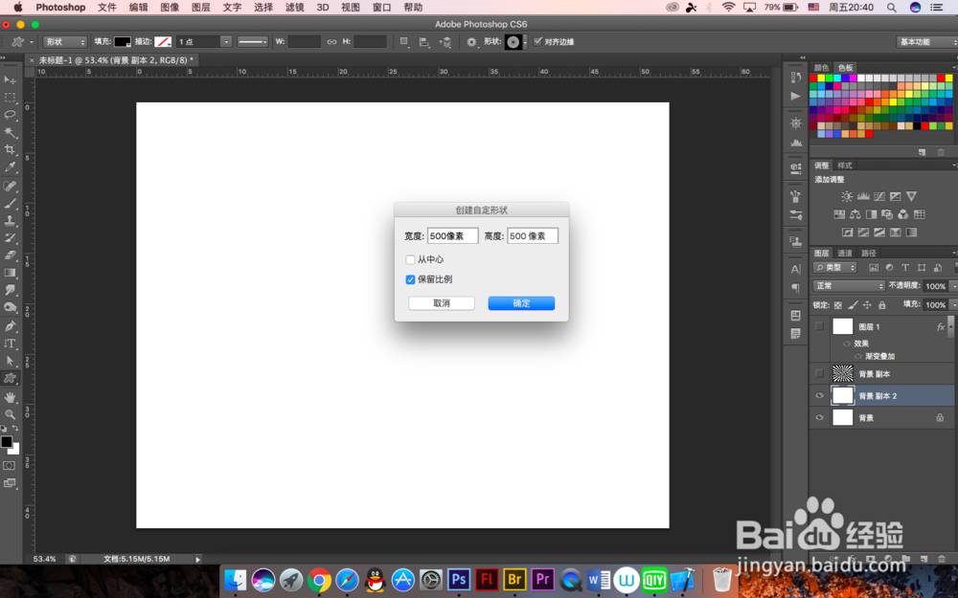The width and height of the screenshot is (958, 598).
Task: Select the Path Selection tool
Action: pyautogui.click(x=10, y=361)
